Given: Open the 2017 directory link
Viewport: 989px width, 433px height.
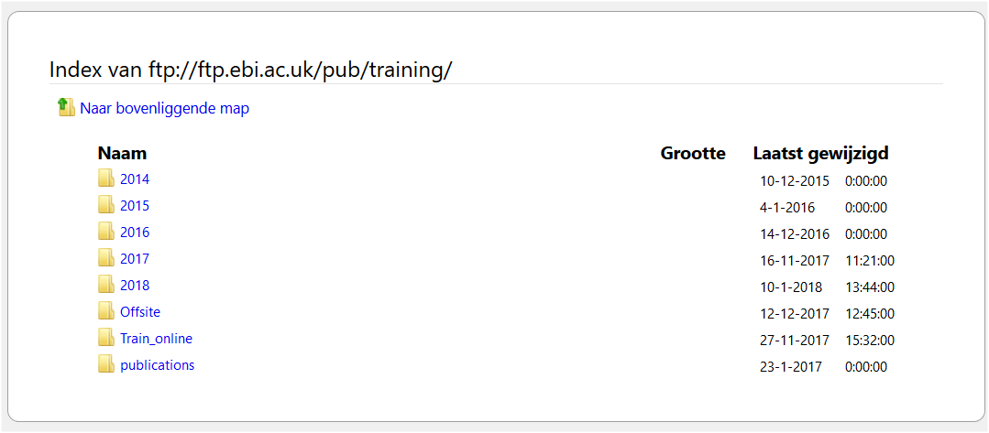Looking at the screenshot, I should pyautogui.click(x=135, y=259).
